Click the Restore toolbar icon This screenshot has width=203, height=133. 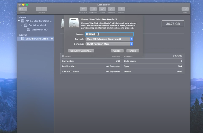(x=111, y=9)
